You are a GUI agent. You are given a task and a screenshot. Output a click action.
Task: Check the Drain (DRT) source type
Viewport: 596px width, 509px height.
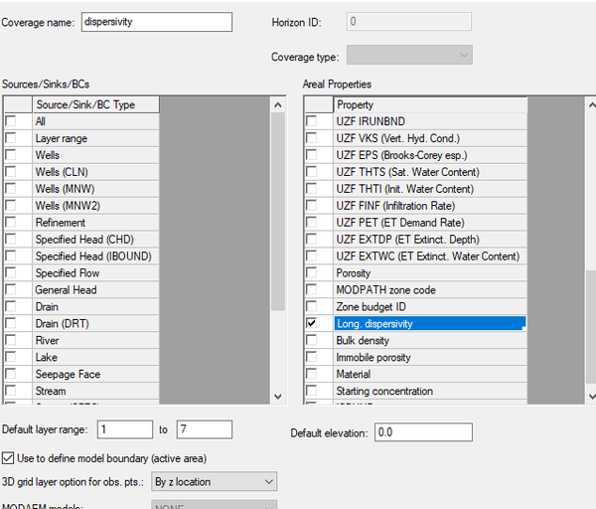11,324
